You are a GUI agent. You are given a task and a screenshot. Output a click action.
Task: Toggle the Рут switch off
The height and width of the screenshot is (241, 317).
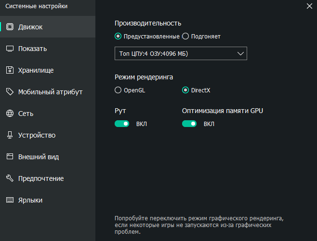(x=122, y=124)
